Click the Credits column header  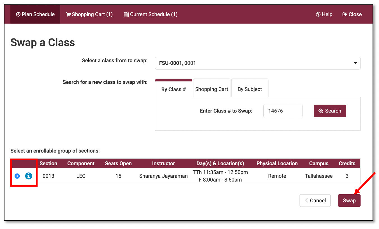click(x=347, y=164)
